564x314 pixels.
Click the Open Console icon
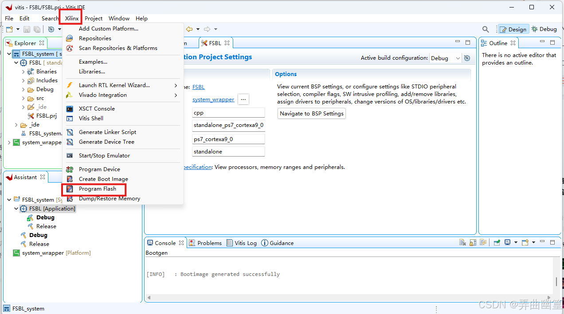[x=525, y=242]
